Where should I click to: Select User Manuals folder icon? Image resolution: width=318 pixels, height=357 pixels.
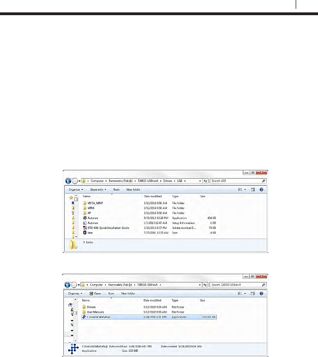[84, 312]
